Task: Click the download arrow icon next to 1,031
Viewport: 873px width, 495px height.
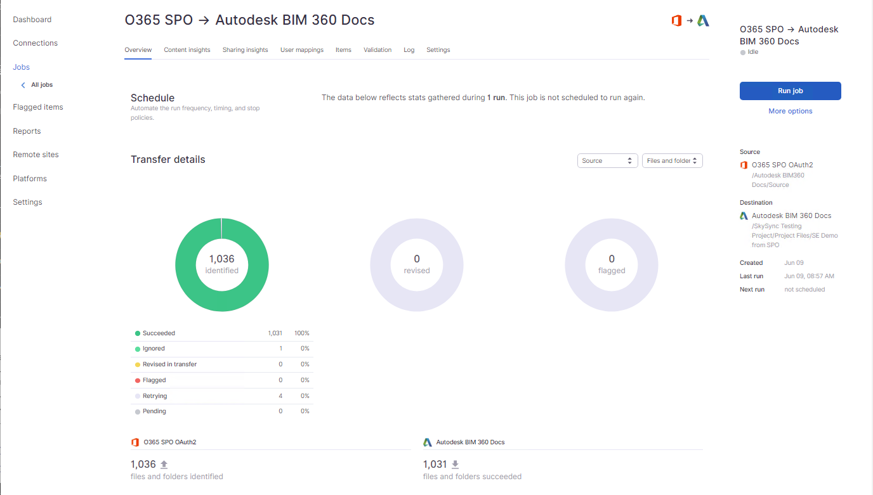Action: click(455, 465)
